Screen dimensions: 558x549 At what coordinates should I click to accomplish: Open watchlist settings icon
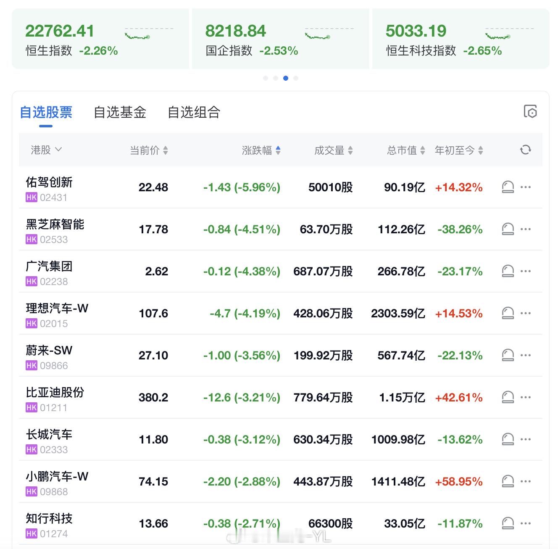(530, 111)
